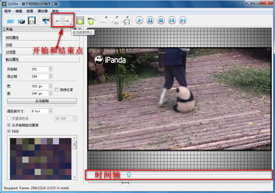Screen dimensions: 275x193
Task: Open the 编辑 menu
Action: pos(18,10)
